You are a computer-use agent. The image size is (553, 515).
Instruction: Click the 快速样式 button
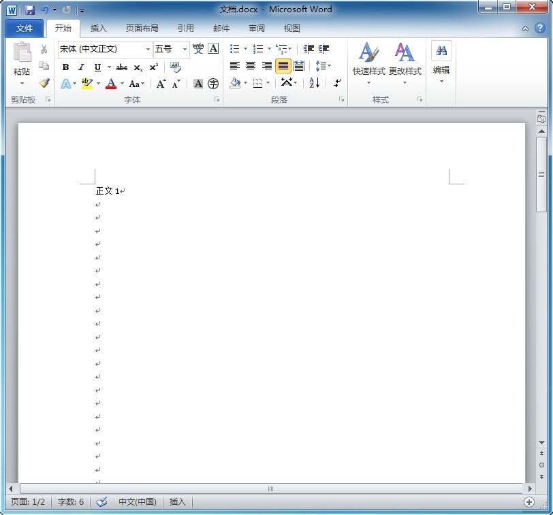click(368, 61)
